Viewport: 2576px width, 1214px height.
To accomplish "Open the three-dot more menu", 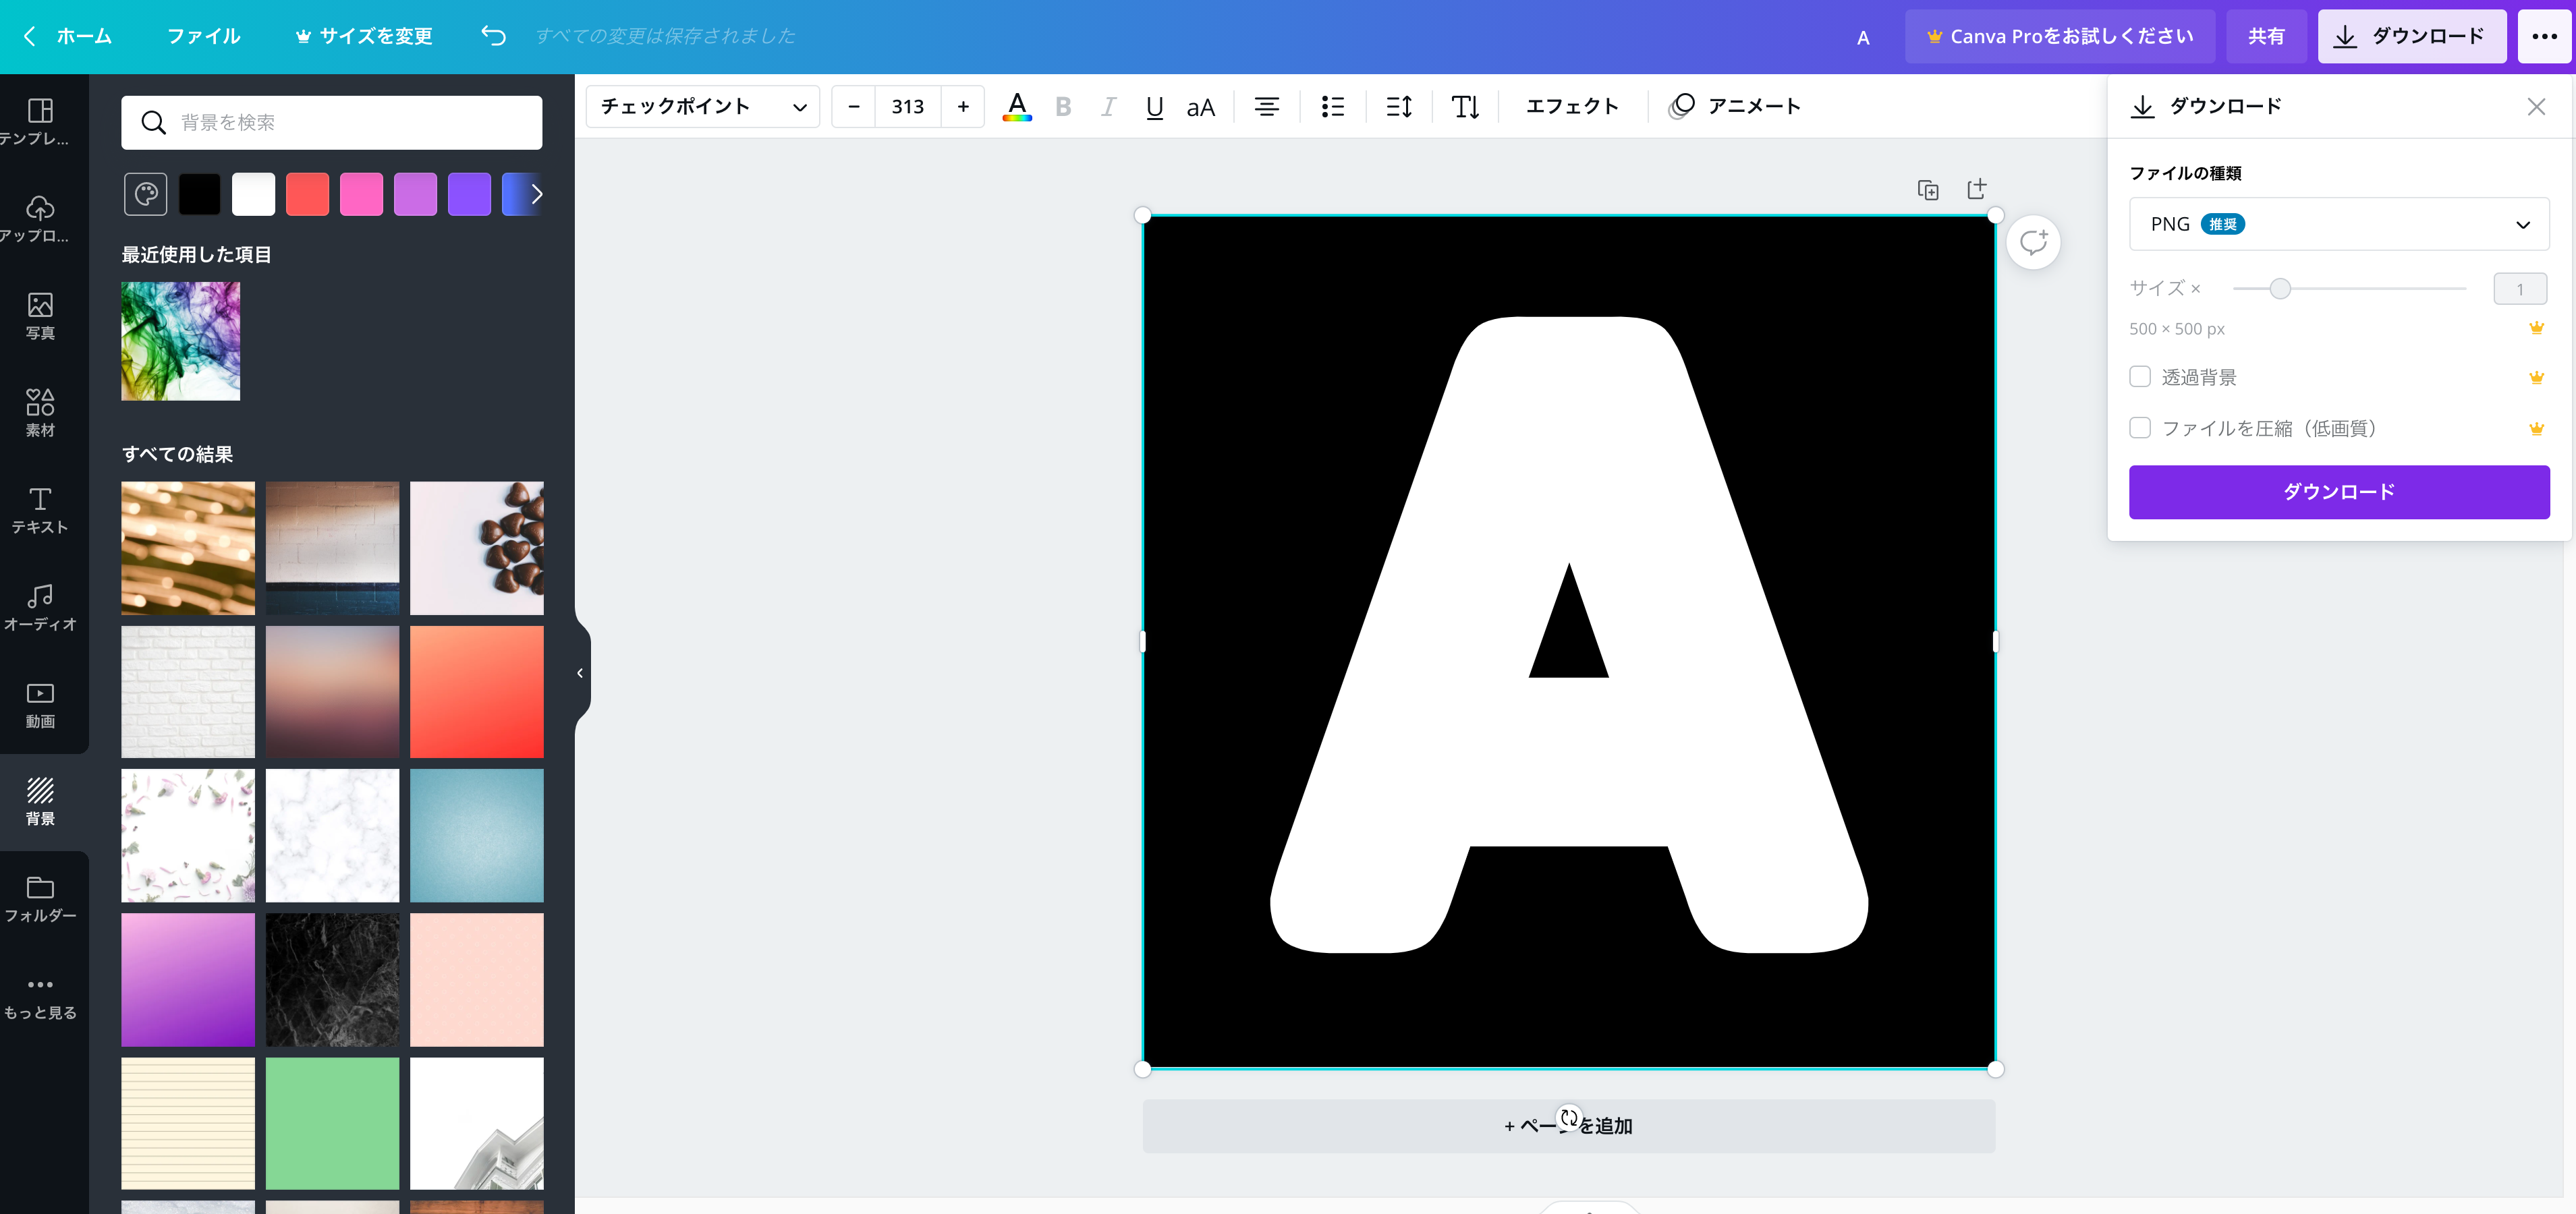I will (x=2544, y=36).
